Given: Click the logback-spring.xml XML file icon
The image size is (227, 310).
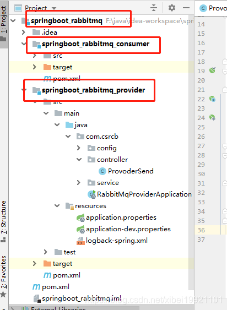Looking at the screenshot, I should pos(80,241).
